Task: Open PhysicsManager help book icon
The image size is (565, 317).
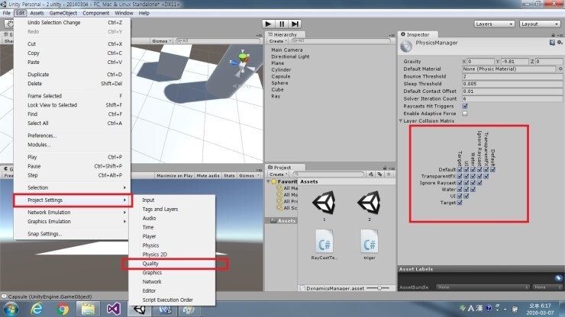Action: point(552,43)
